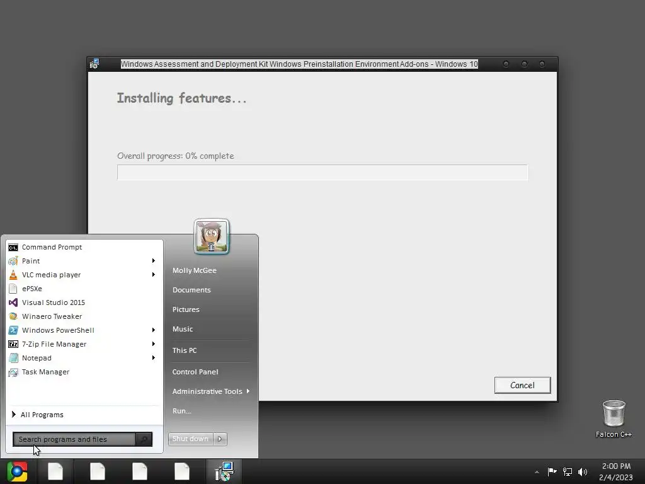645x484 pixels.
Task: Expand the Administrative Tools submenu arrow
Action: 248,391
